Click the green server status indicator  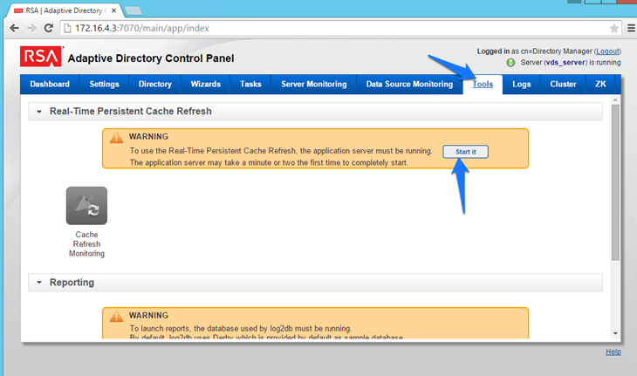coord(510,63)
